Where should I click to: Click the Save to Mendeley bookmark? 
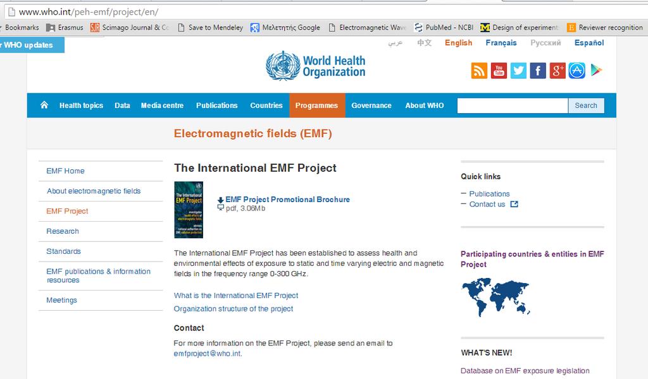click(x=210, y=28)
